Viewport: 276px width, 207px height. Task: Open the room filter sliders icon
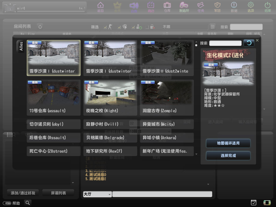[212, 27]
